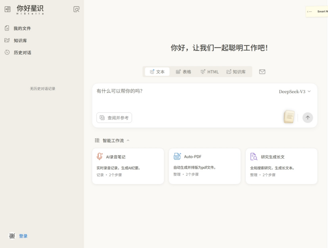This screenshot has width=328, height=248.
Task: Click the mail envelope icon
Action: [x=262, y=72]
